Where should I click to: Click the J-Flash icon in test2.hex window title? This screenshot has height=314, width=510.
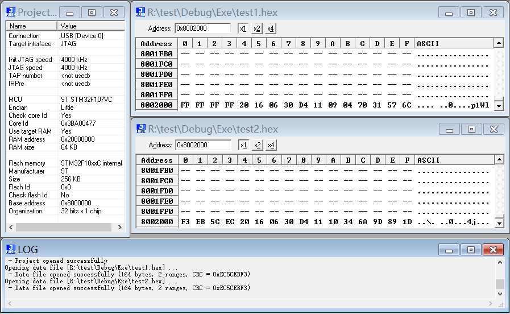(141, 129)
